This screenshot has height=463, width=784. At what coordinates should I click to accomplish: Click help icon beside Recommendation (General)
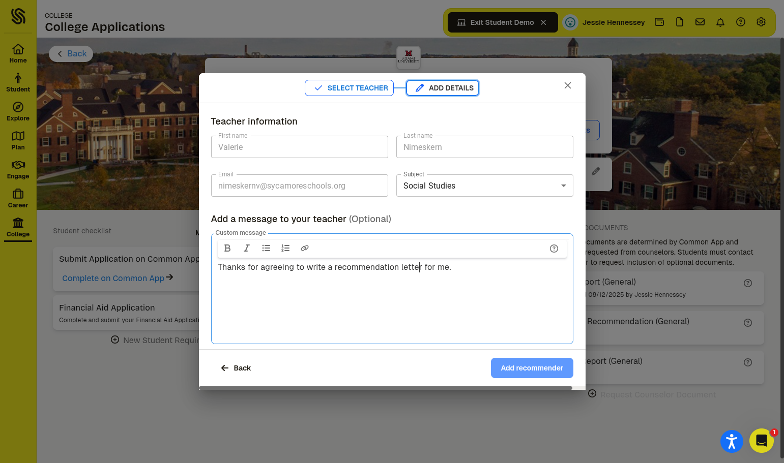[x=748, y=323]
